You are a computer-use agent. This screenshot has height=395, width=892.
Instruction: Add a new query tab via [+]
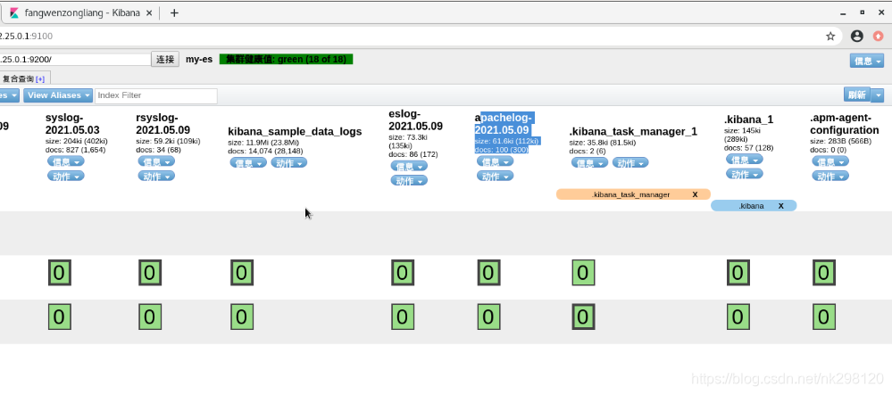[40, 79]
